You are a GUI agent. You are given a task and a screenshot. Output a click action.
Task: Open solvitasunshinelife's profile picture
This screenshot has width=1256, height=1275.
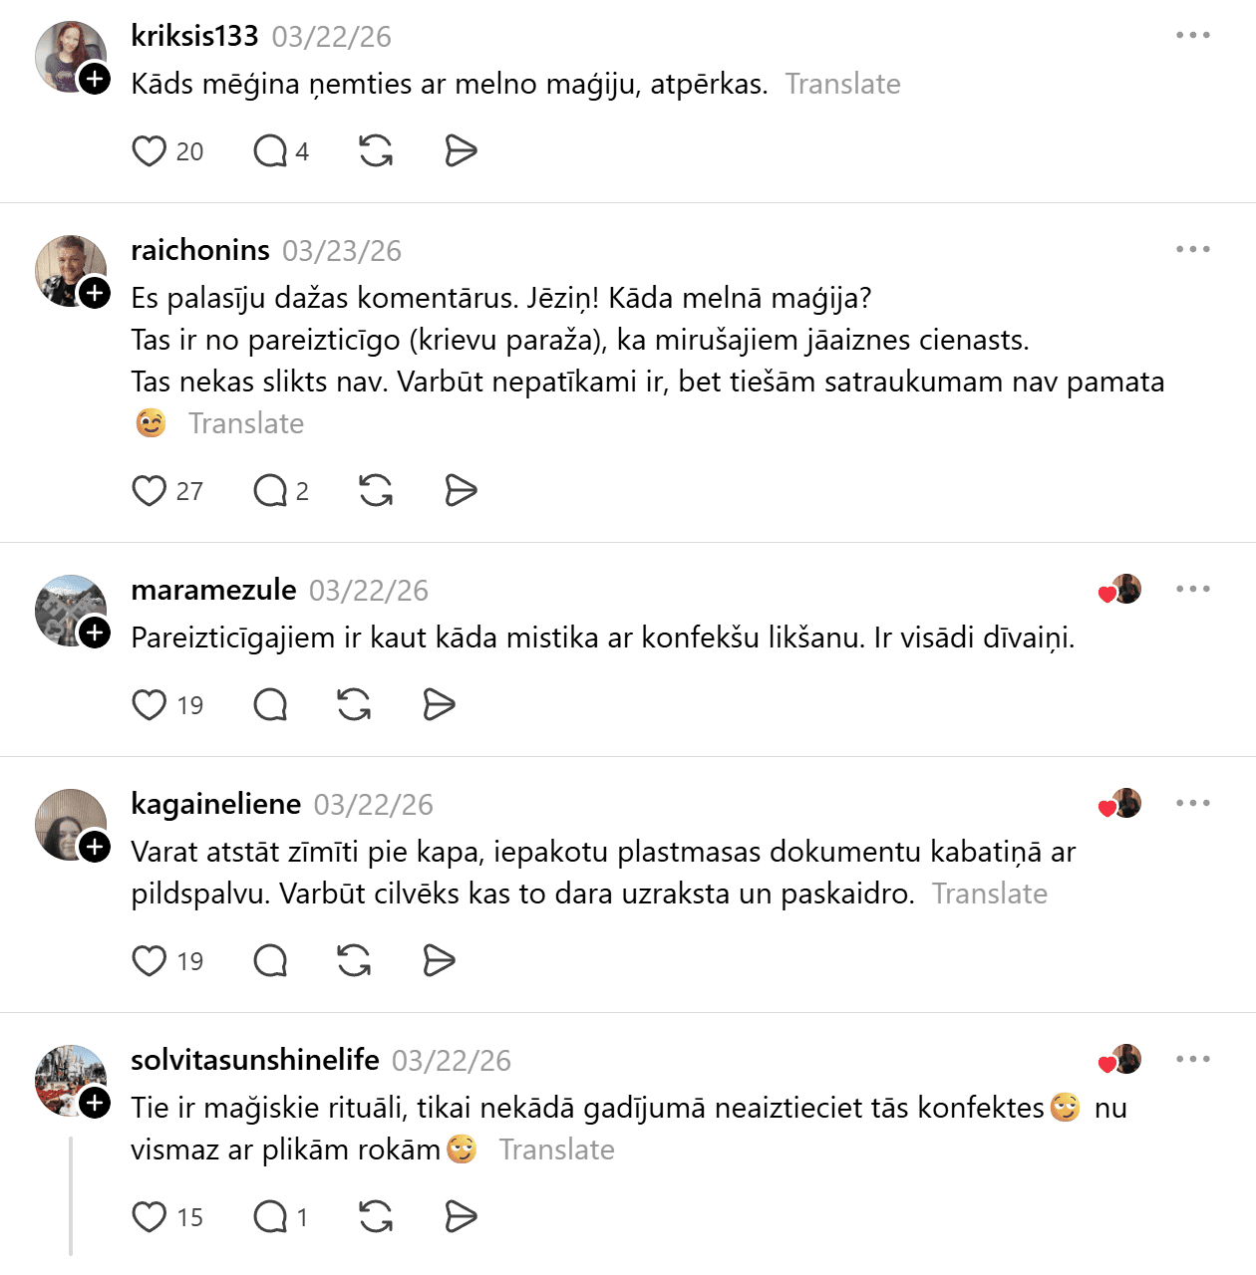click(x=70, y=1080)
